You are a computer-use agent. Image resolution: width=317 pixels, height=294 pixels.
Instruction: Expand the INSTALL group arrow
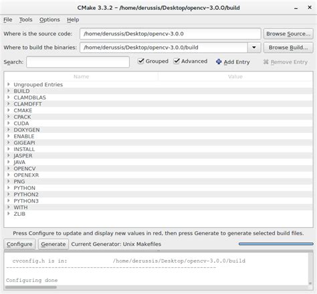[9, 149]
